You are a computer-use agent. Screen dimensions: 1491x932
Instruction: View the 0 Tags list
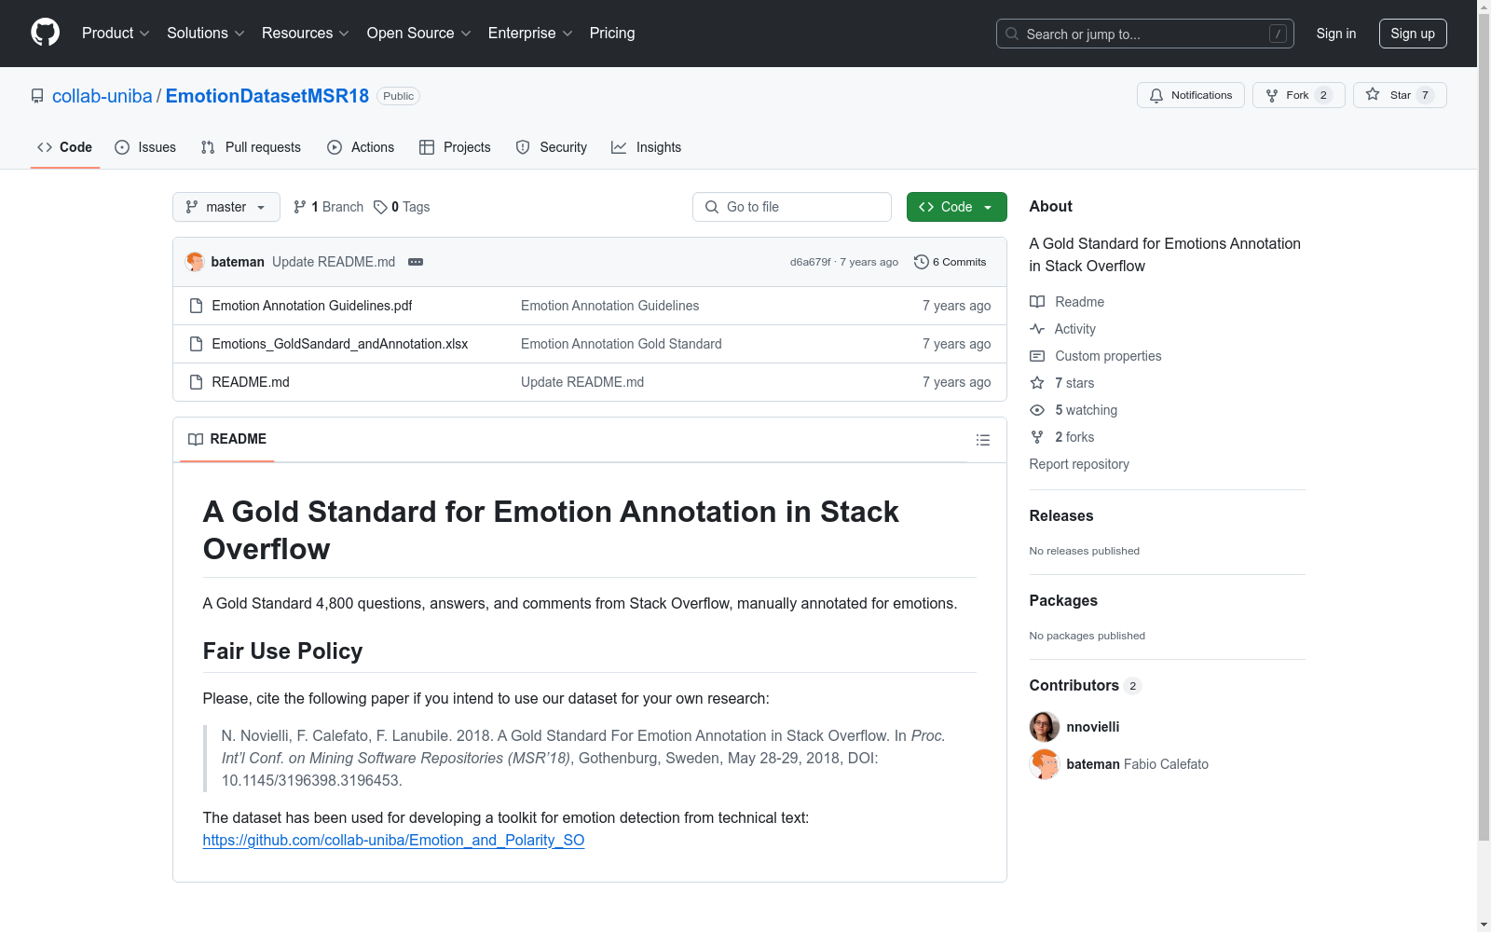[402, 207]
